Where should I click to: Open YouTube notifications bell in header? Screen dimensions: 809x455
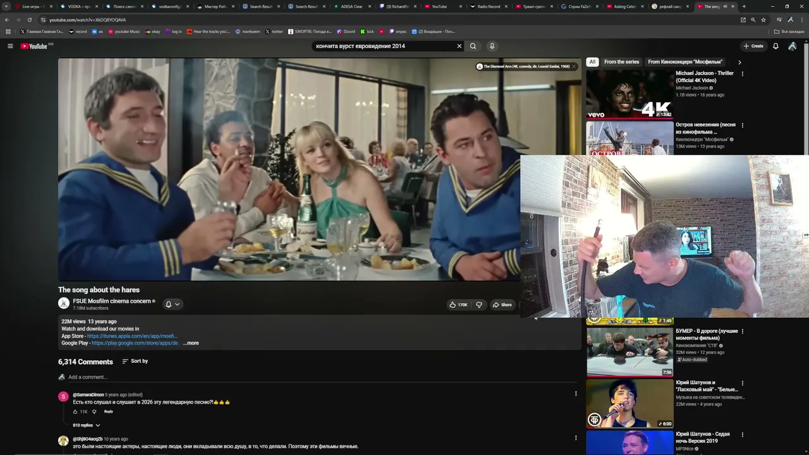coord(776,46)
